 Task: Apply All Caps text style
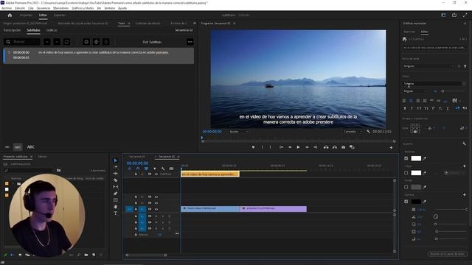click(419, 108)
